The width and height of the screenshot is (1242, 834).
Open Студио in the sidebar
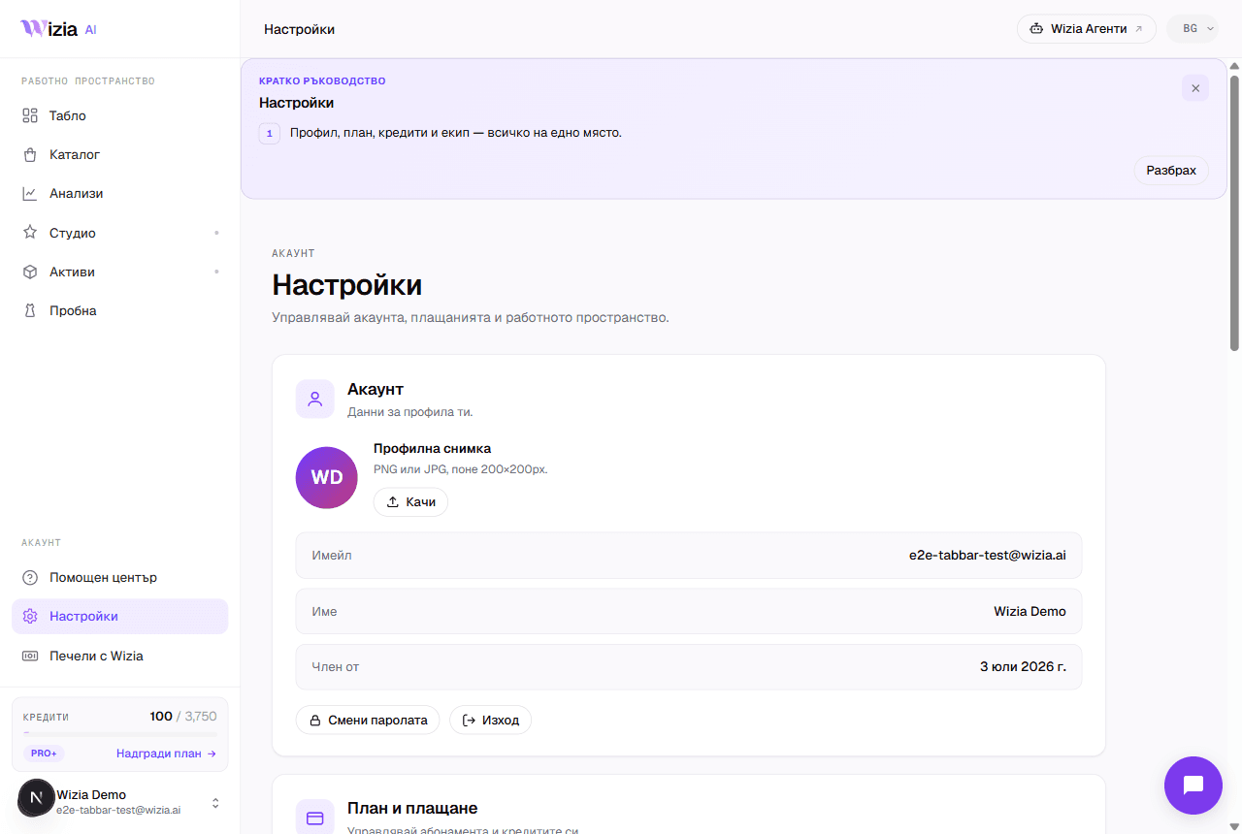click(x=120, y=233)
